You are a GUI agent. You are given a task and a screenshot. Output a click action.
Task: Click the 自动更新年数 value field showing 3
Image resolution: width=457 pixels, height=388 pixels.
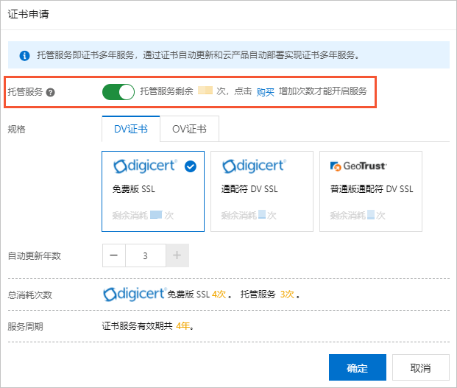146,255
